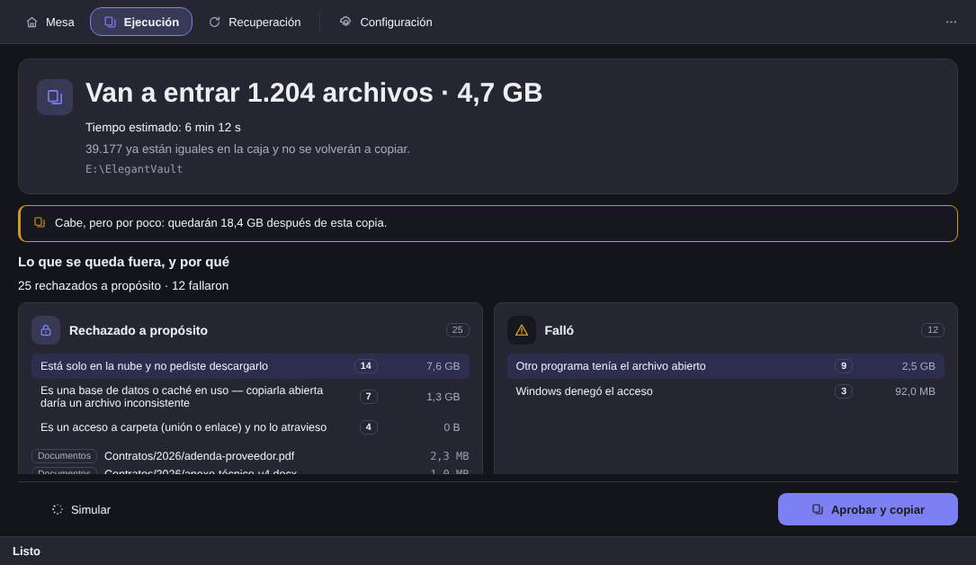Click the 9 badge on archivo abierto row
The image size is (976, 565).
pyautogui.click(x=844, y=366)
